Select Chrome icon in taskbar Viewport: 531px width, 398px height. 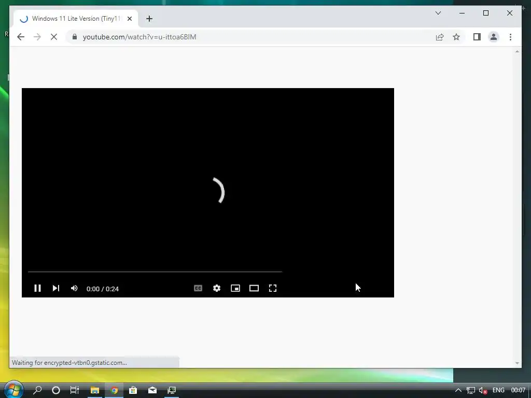(x=114, y=390)
